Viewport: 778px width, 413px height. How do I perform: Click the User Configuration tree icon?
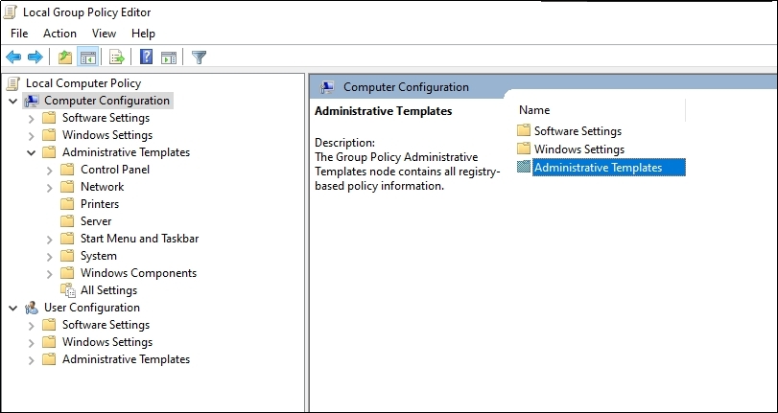pyautogui.click(x=32, y=308)
